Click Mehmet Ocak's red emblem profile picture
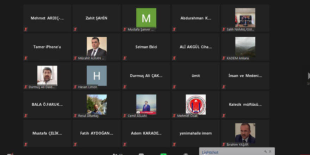Image resolution: width=310 pixels, height=155 pixels. 196,104
